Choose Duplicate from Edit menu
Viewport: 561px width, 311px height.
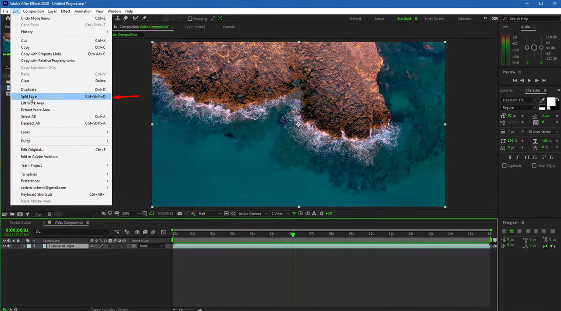[61, 89]
